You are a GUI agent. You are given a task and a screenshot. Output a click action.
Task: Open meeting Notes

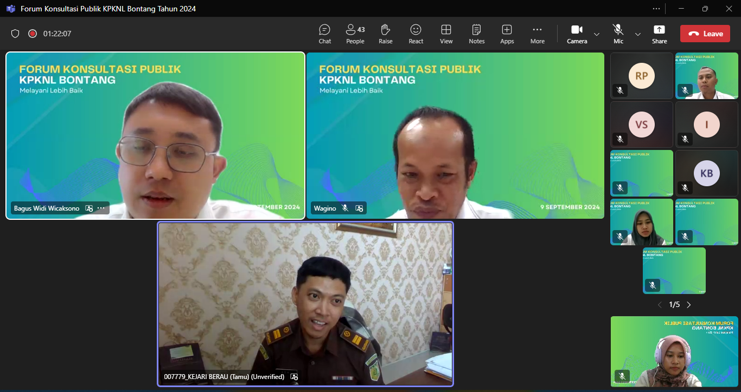pos(477,34)
